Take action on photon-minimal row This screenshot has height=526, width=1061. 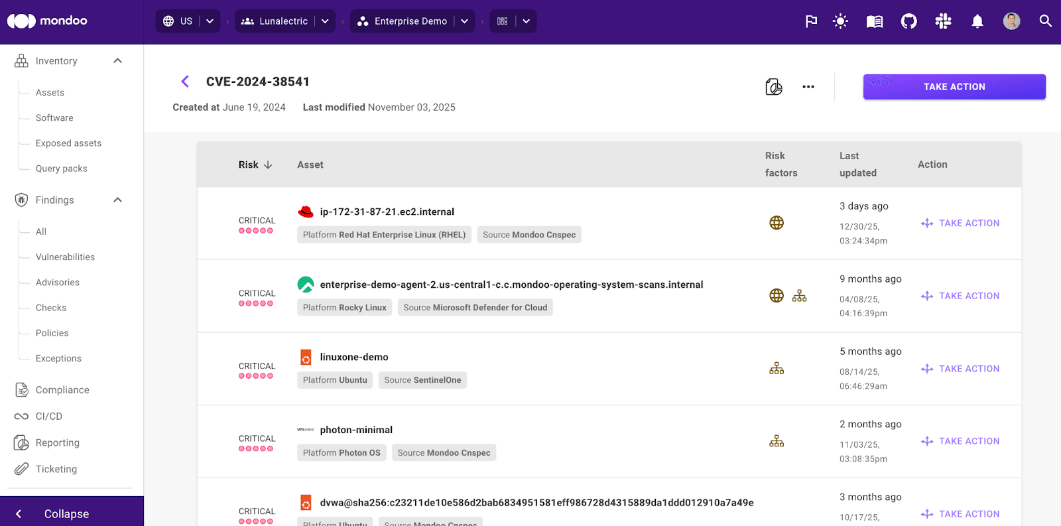click(x=960, y=441)
